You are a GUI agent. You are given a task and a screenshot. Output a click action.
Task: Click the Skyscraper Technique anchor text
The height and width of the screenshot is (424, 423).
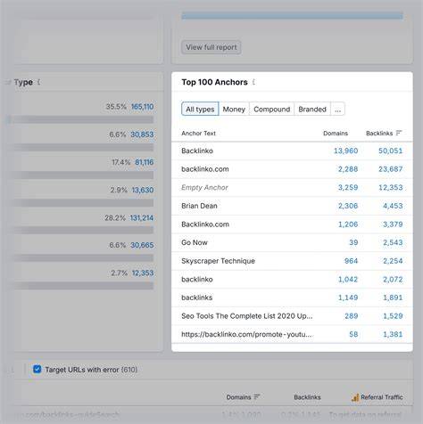click(218, 261)
